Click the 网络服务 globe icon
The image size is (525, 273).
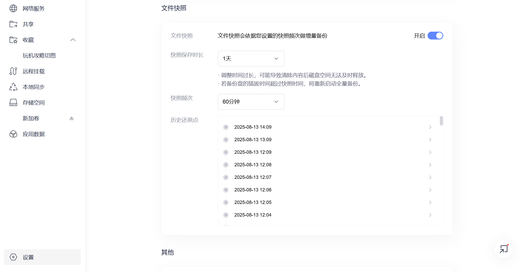[x=13, y=8]
